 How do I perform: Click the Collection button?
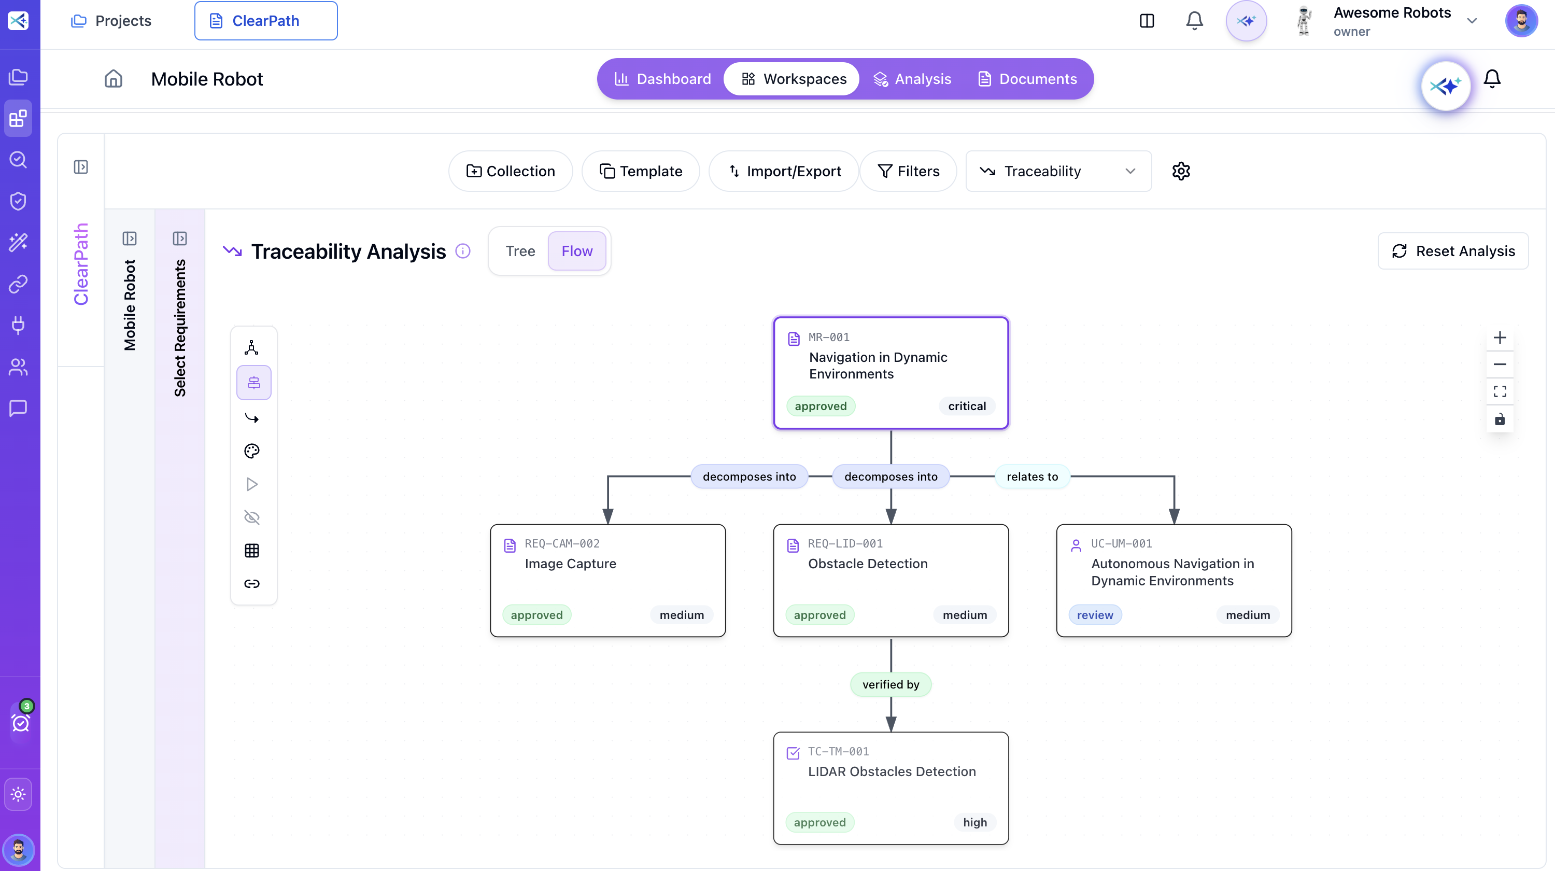pyautogui.click(x=510, y=171)
